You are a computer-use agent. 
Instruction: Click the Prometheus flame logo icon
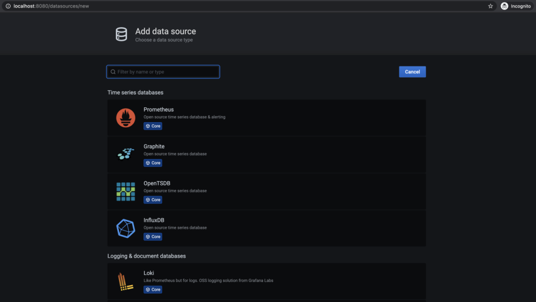tap(126, 118)
